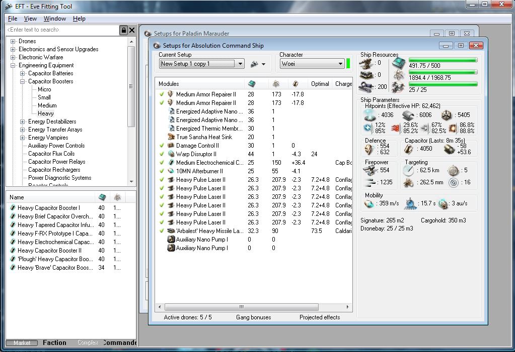Screen dimensions: 515x352
Task: Switch to the Faction tab
Action: point(54,342)
